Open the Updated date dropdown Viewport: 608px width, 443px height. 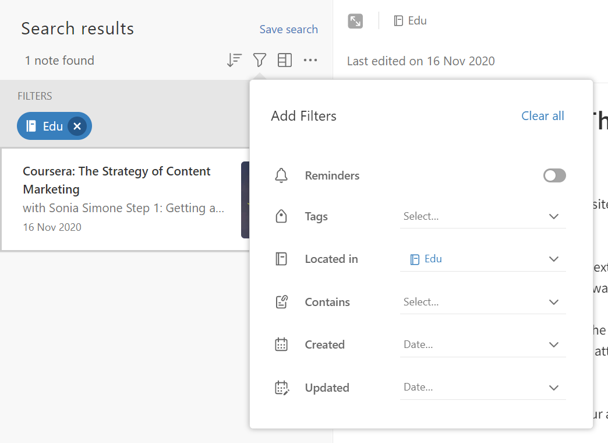[x=483, y=388]
